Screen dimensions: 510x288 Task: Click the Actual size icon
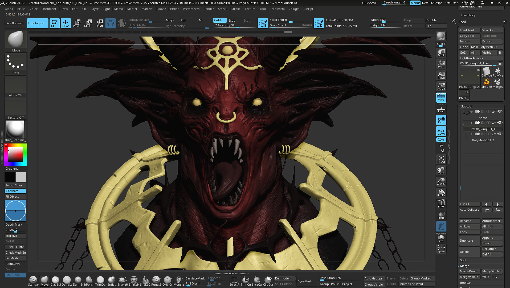click(441, 75)
